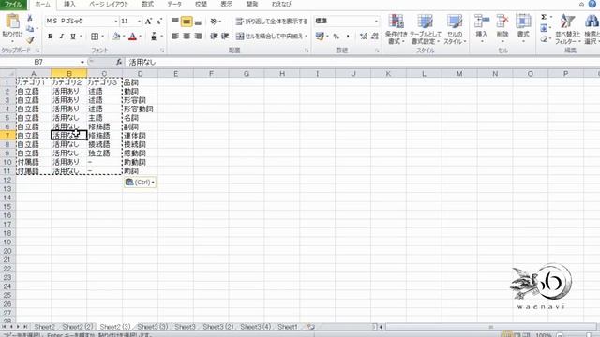Click the Delete cells icon

tap(502, 21)
